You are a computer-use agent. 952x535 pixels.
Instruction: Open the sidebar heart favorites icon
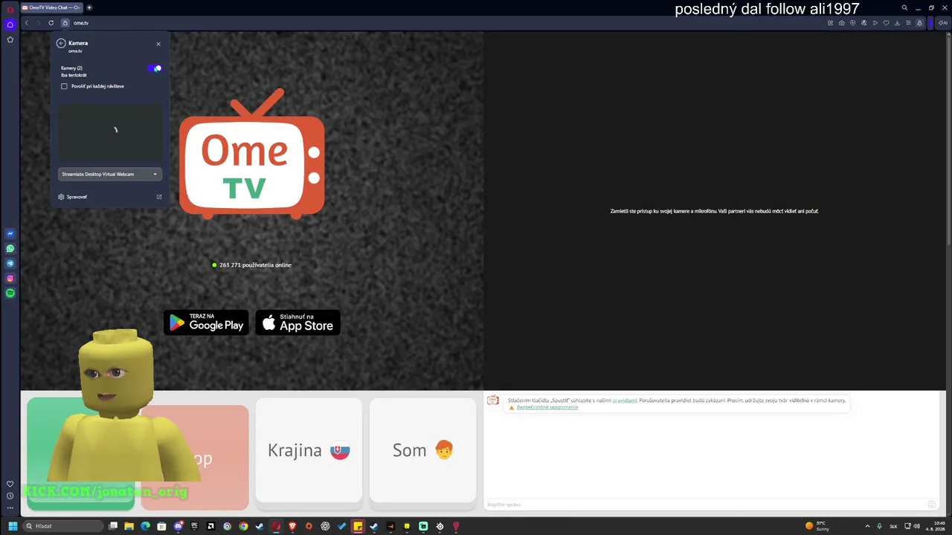(x=10, y=484)
